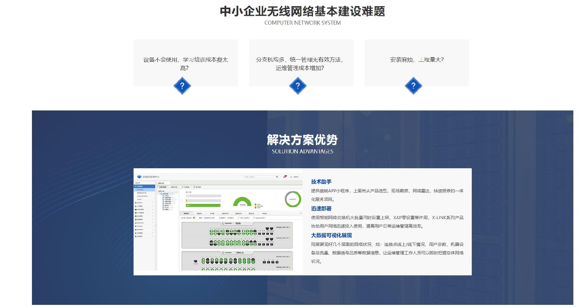Collapse the highlighted blue sidebar menu section

153,186
